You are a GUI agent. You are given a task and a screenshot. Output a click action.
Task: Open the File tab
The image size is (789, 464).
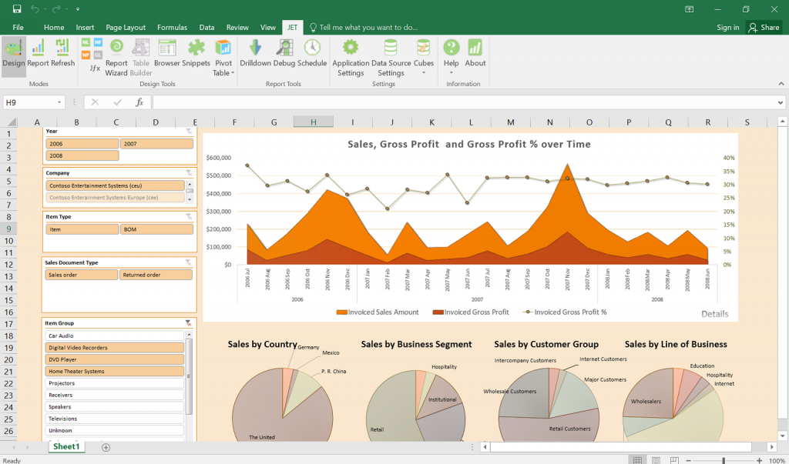18,28
